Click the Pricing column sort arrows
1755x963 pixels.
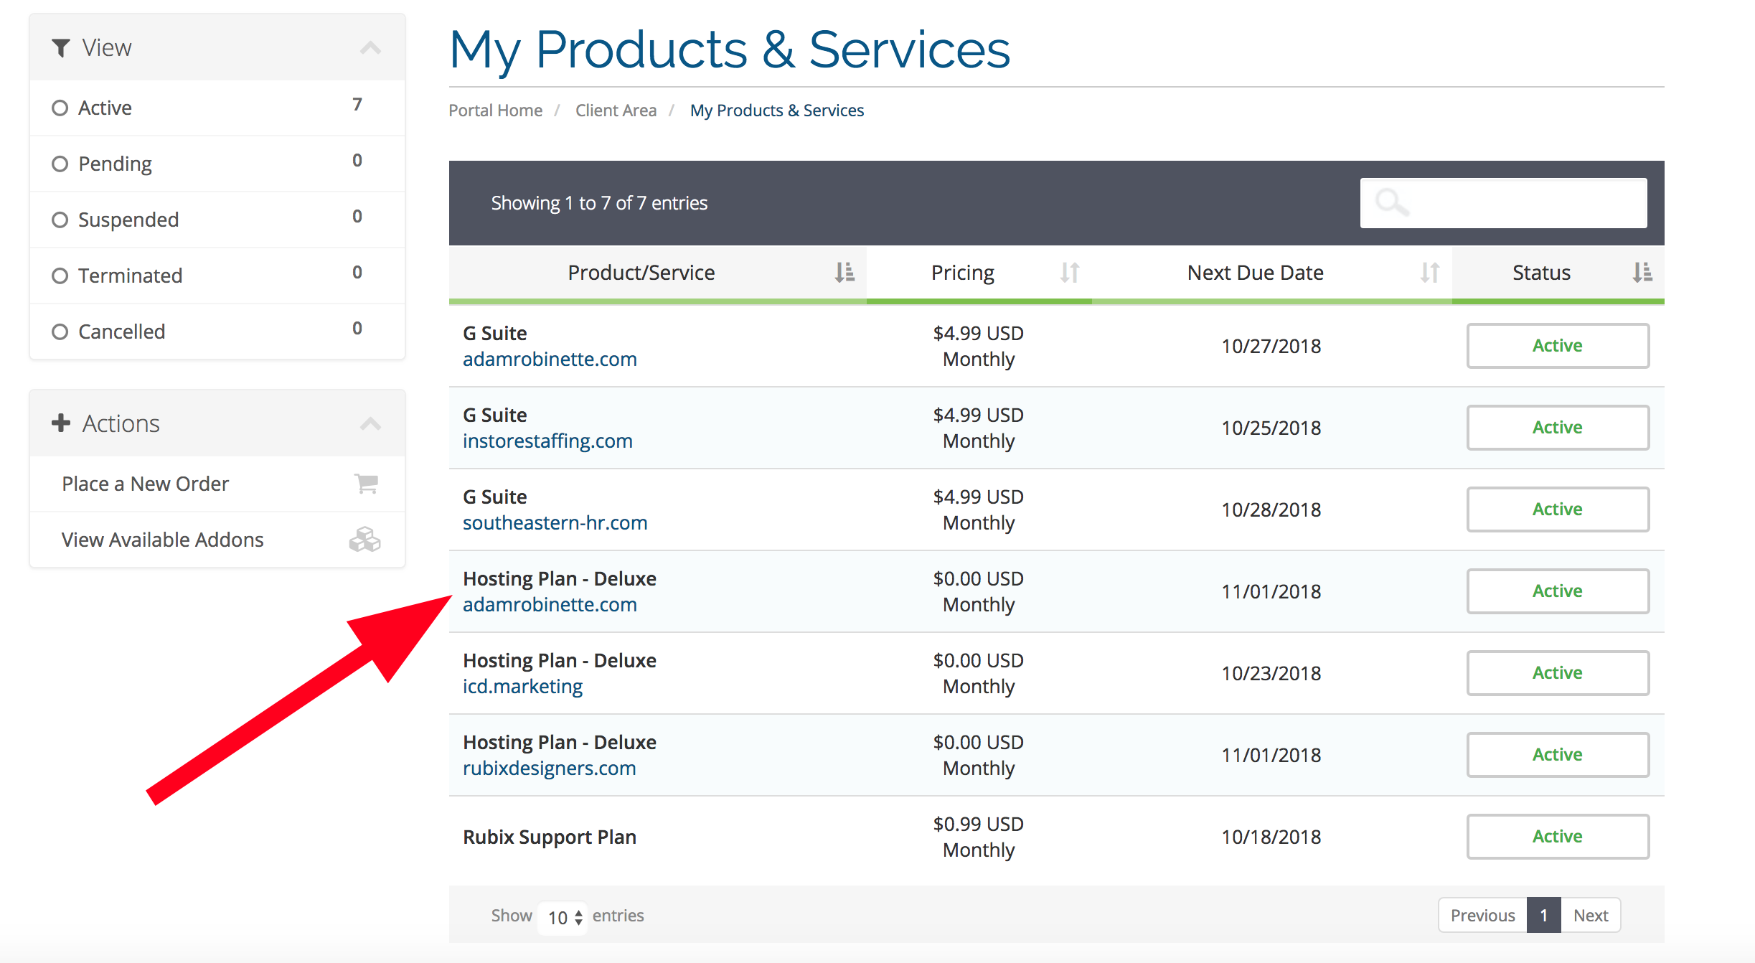1070,273
